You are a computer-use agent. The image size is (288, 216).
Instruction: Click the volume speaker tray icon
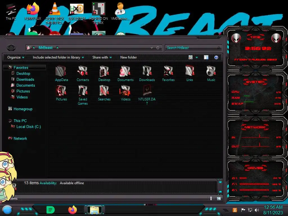(257, 210)
